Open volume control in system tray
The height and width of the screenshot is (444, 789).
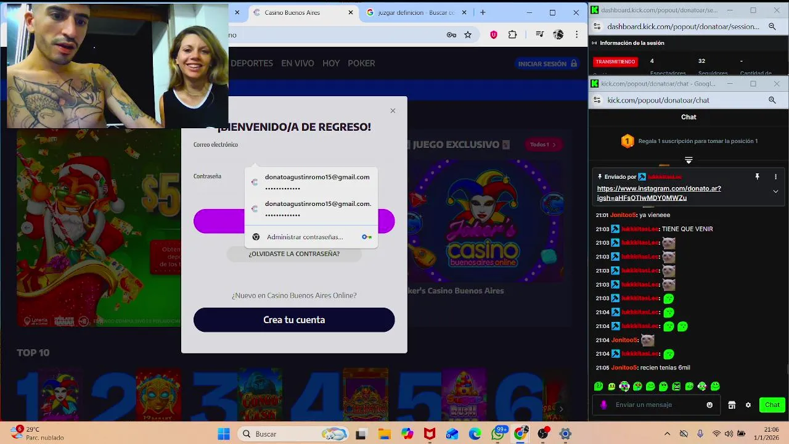click(729, 434)
